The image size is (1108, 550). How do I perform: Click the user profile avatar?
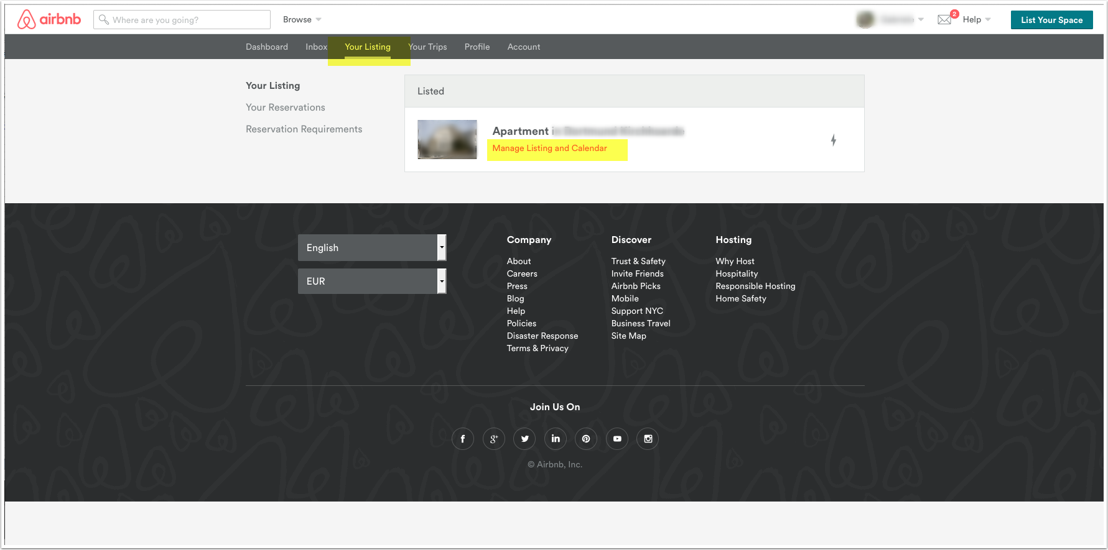pyautogui.click(x=865, y=20)
